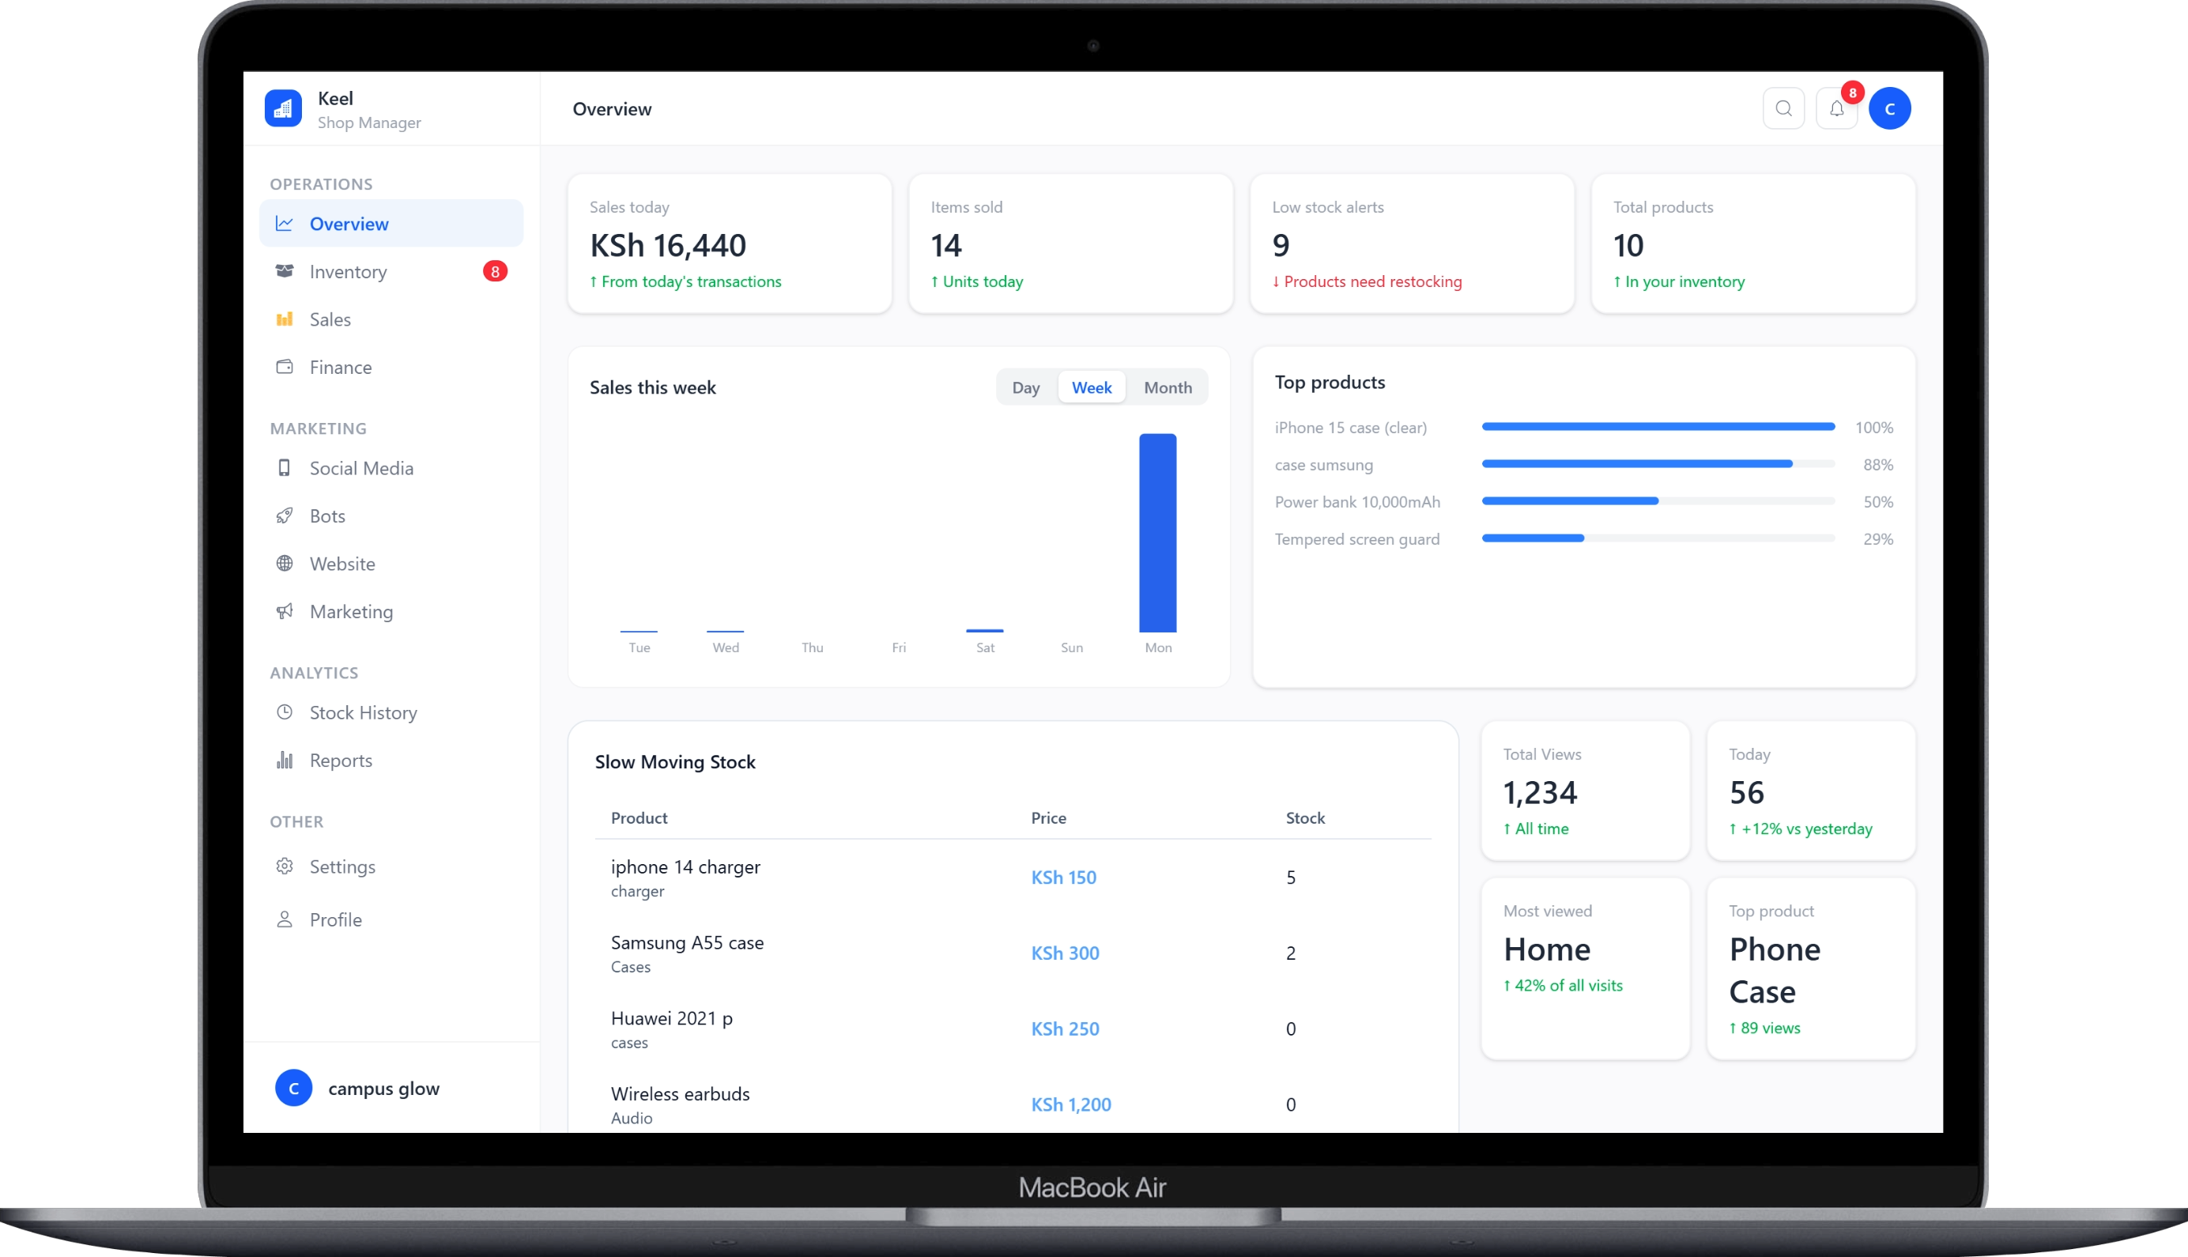
Task: Switch chart to Month view
Action: [x=1167, y=387]
